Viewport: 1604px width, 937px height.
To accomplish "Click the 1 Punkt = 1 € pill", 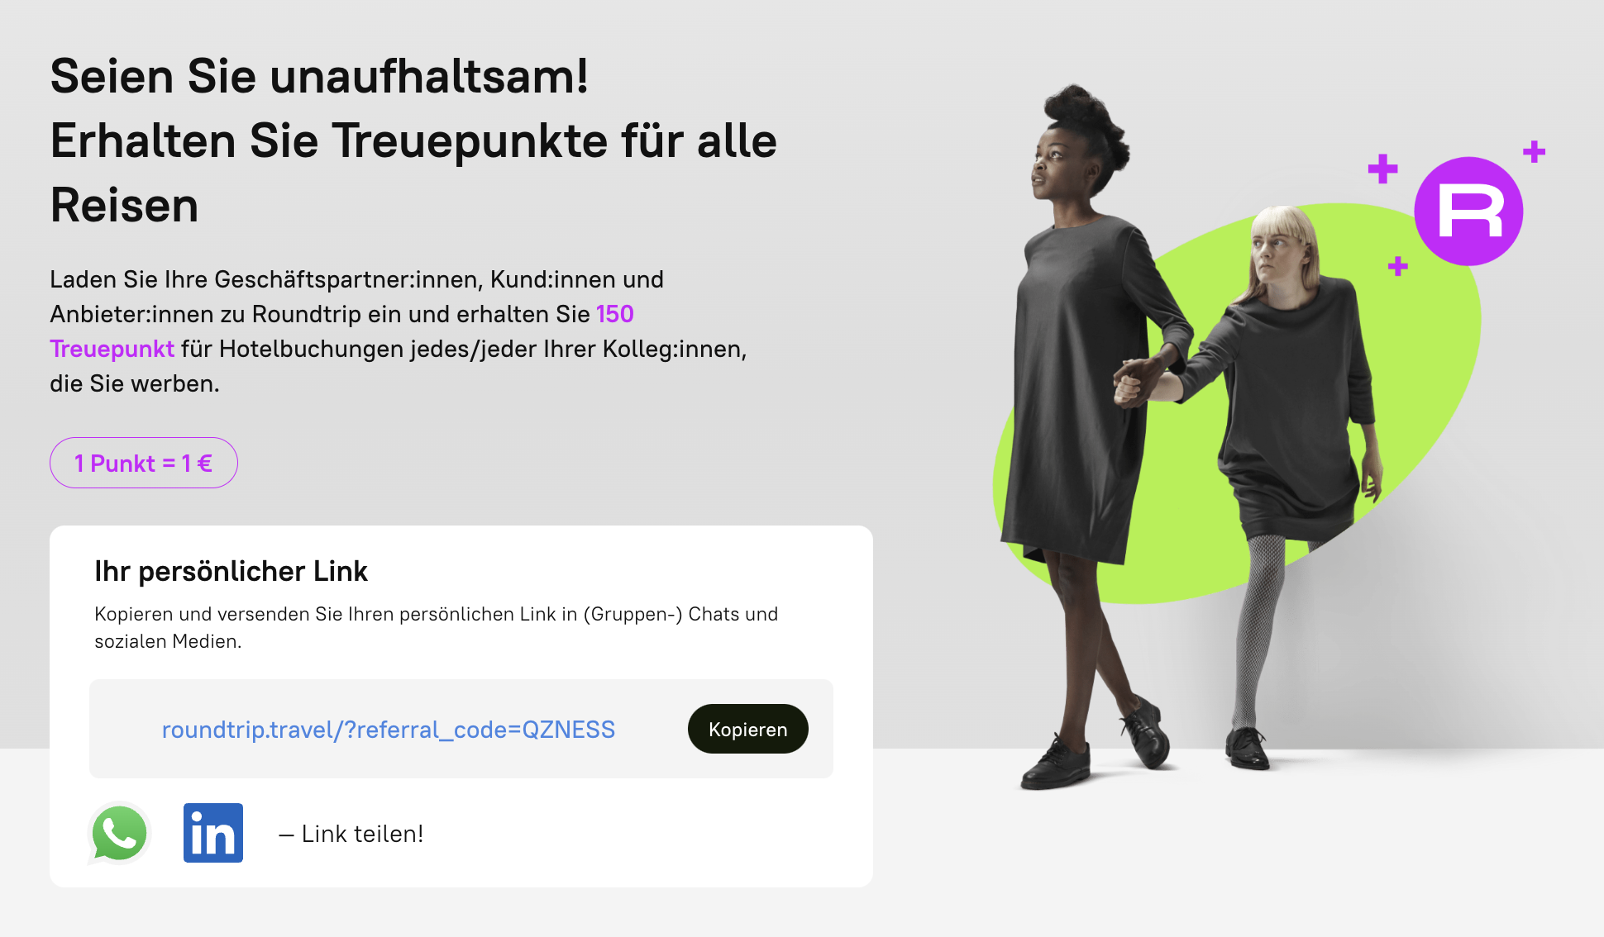I will (x=144, y=463).
